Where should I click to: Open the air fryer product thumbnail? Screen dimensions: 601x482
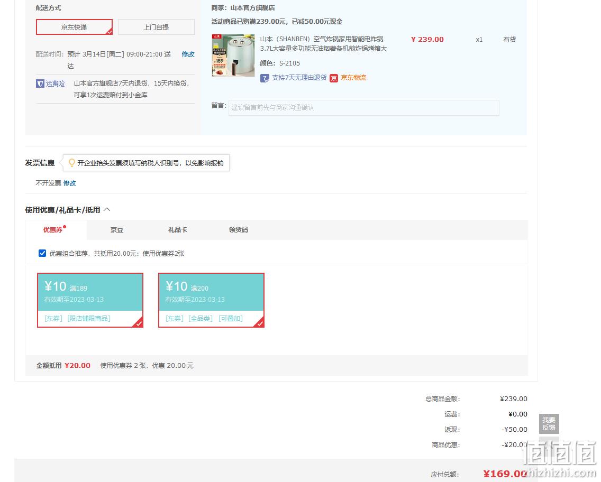coord(233,55)
